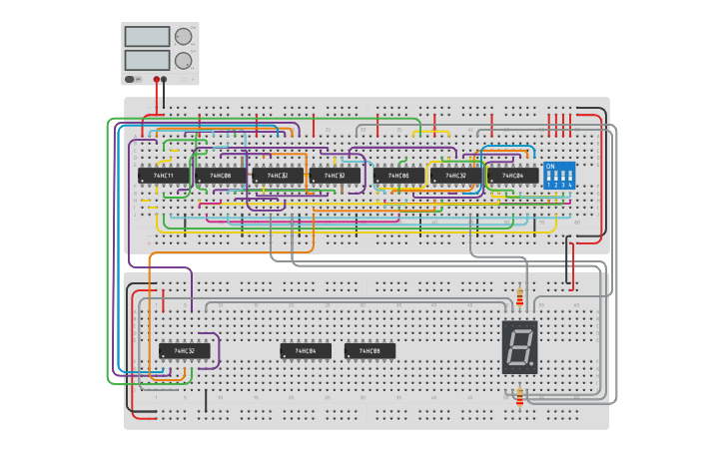Select the blue DIP switch block
724x452 pixels.
[559, 176]
